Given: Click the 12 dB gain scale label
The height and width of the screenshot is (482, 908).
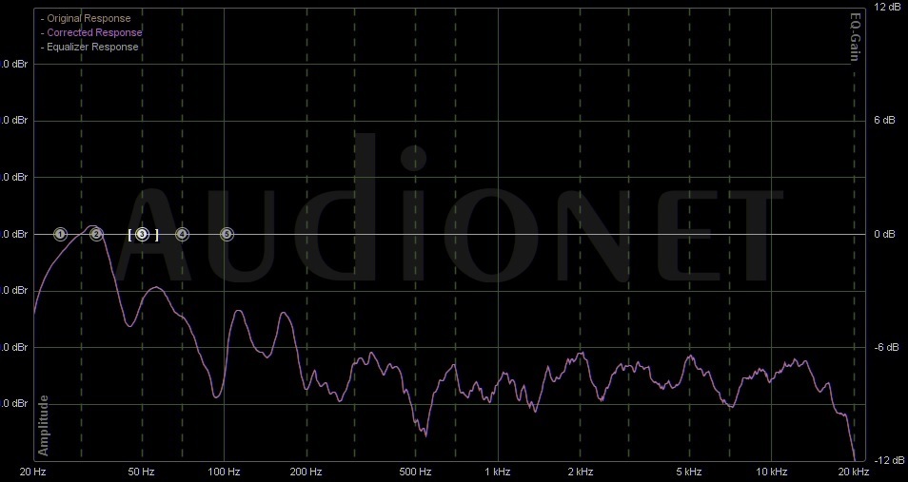Looking at the screenshot, I should pyautogui.click(x=887, y=7).
